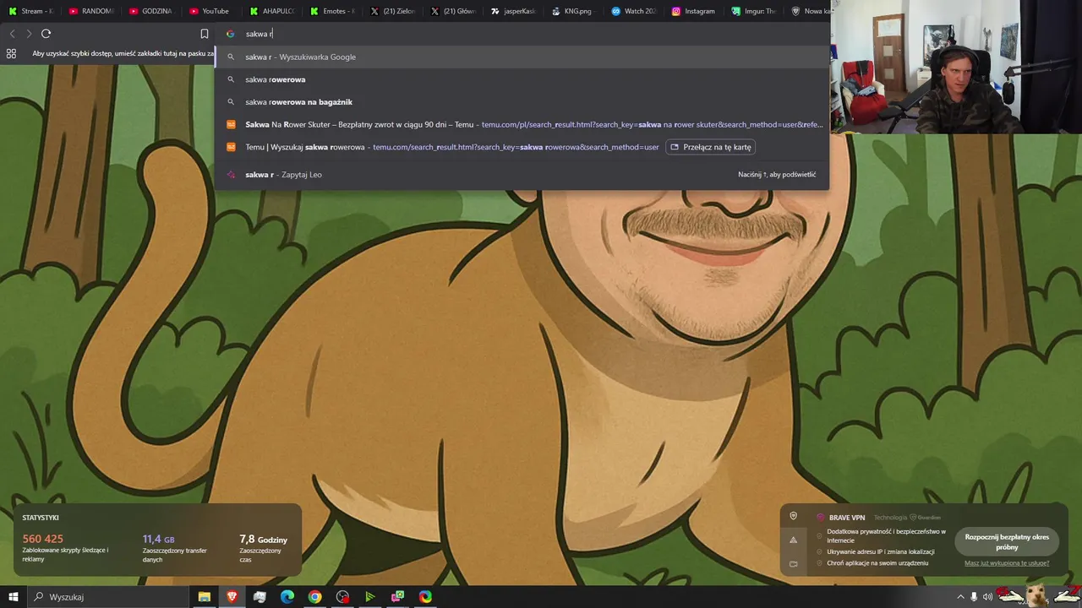Open Google Chrome from the taskbar
Image resolution: width=1082 pixels, height=608 pixels.
(314, 597)
